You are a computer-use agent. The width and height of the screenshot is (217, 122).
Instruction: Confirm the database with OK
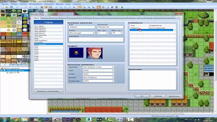[142, 96]
